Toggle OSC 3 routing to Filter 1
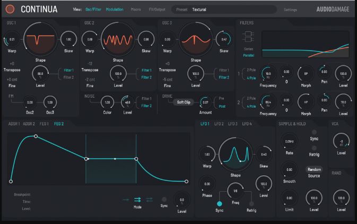 [224, 71]
